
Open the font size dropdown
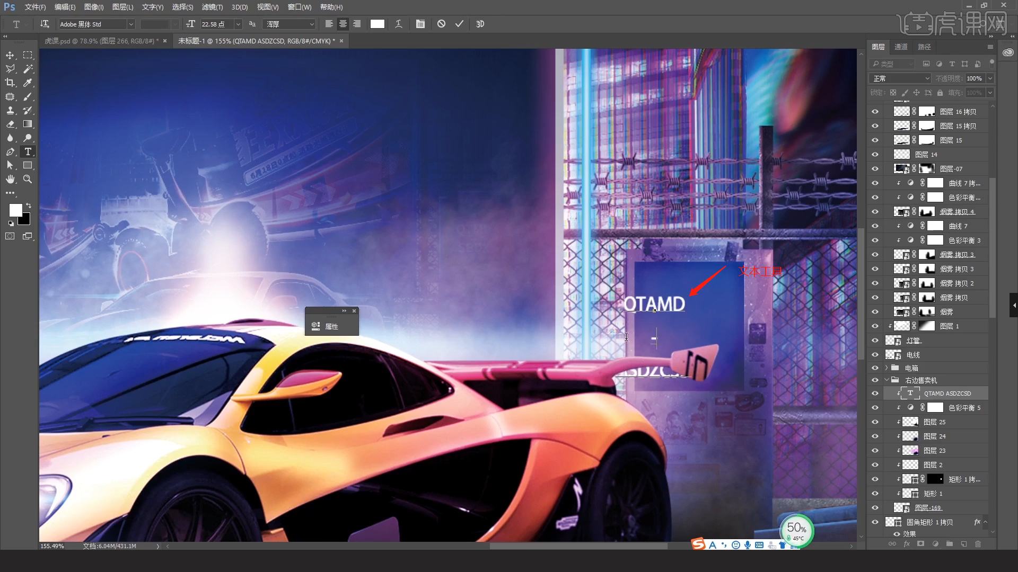coord(238,24)
